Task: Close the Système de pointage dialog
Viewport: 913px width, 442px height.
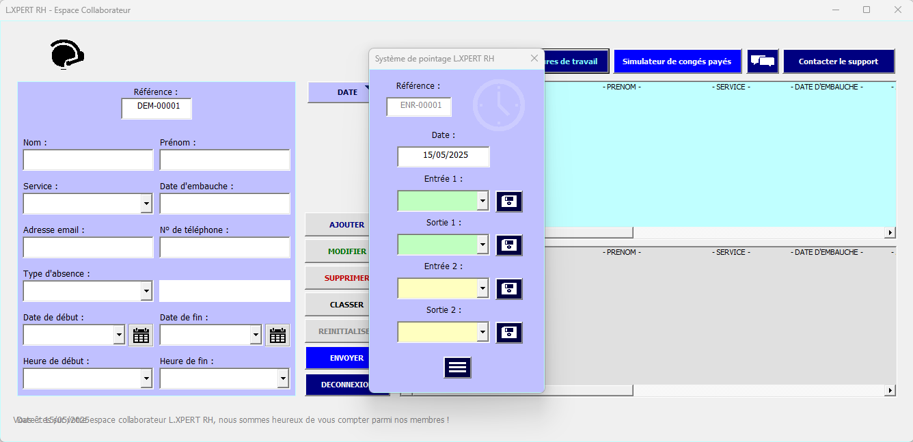Action: pyautogui.click(x=534, y=59)
